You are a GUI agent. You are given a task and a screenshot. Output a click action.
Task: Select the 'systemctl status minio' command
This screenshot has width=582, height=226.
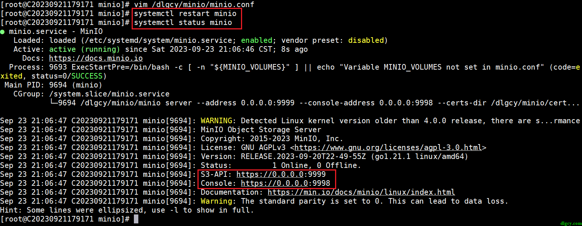coord(183,22)
